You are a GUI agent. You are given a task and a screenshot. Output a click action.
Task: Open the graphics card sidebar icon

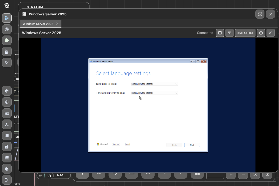7,113
